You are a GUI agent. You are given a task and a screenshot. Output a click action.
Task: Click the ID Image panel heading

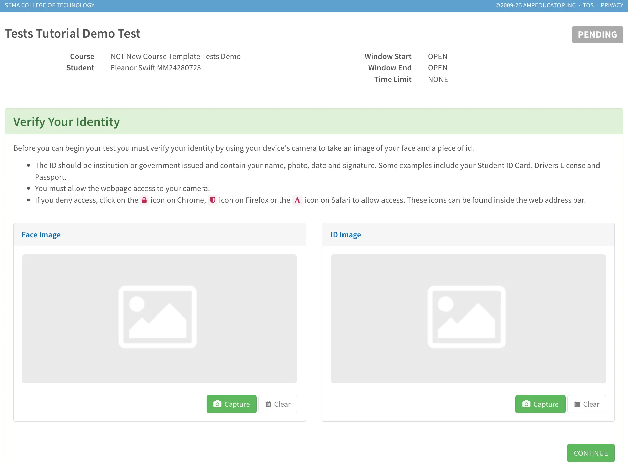346,235
